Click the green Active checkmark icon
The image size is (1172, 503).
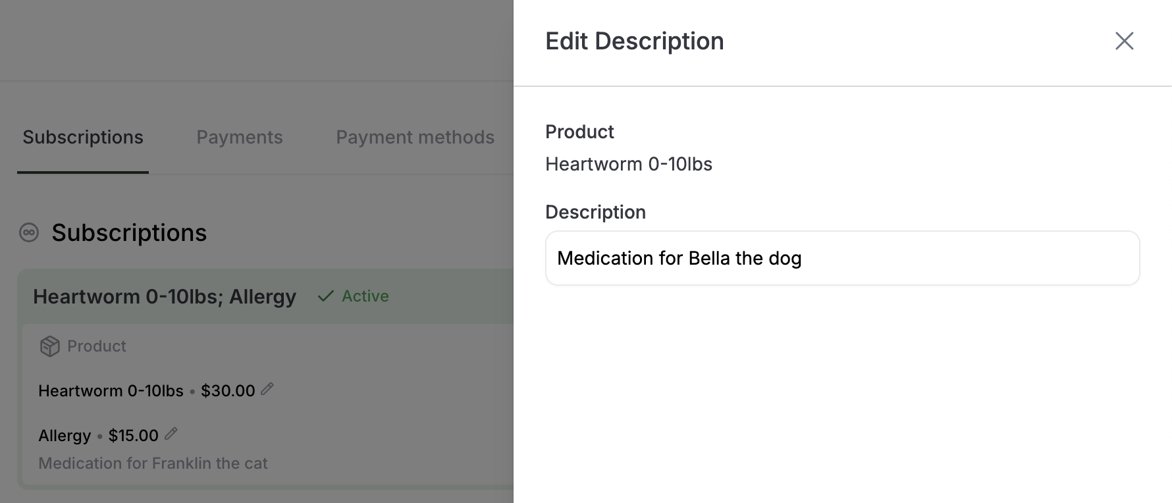tap(325, 296)
